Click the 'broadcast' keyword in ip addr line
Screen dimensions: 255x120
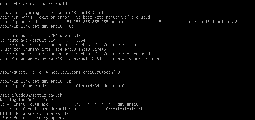121,22
